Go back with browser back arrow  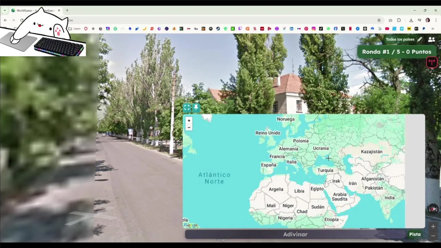tap(5, 20)
